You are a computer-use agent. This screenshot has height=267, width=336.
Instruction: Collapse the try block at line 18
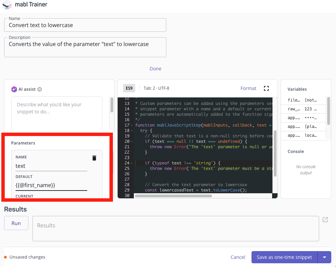(x=131, y=131)
